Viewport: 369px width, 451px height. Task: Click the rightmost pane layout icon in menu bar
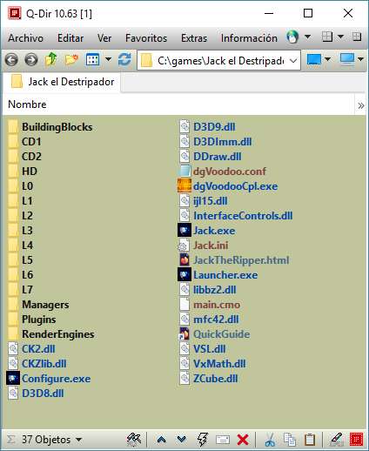[x=357, y=37]
